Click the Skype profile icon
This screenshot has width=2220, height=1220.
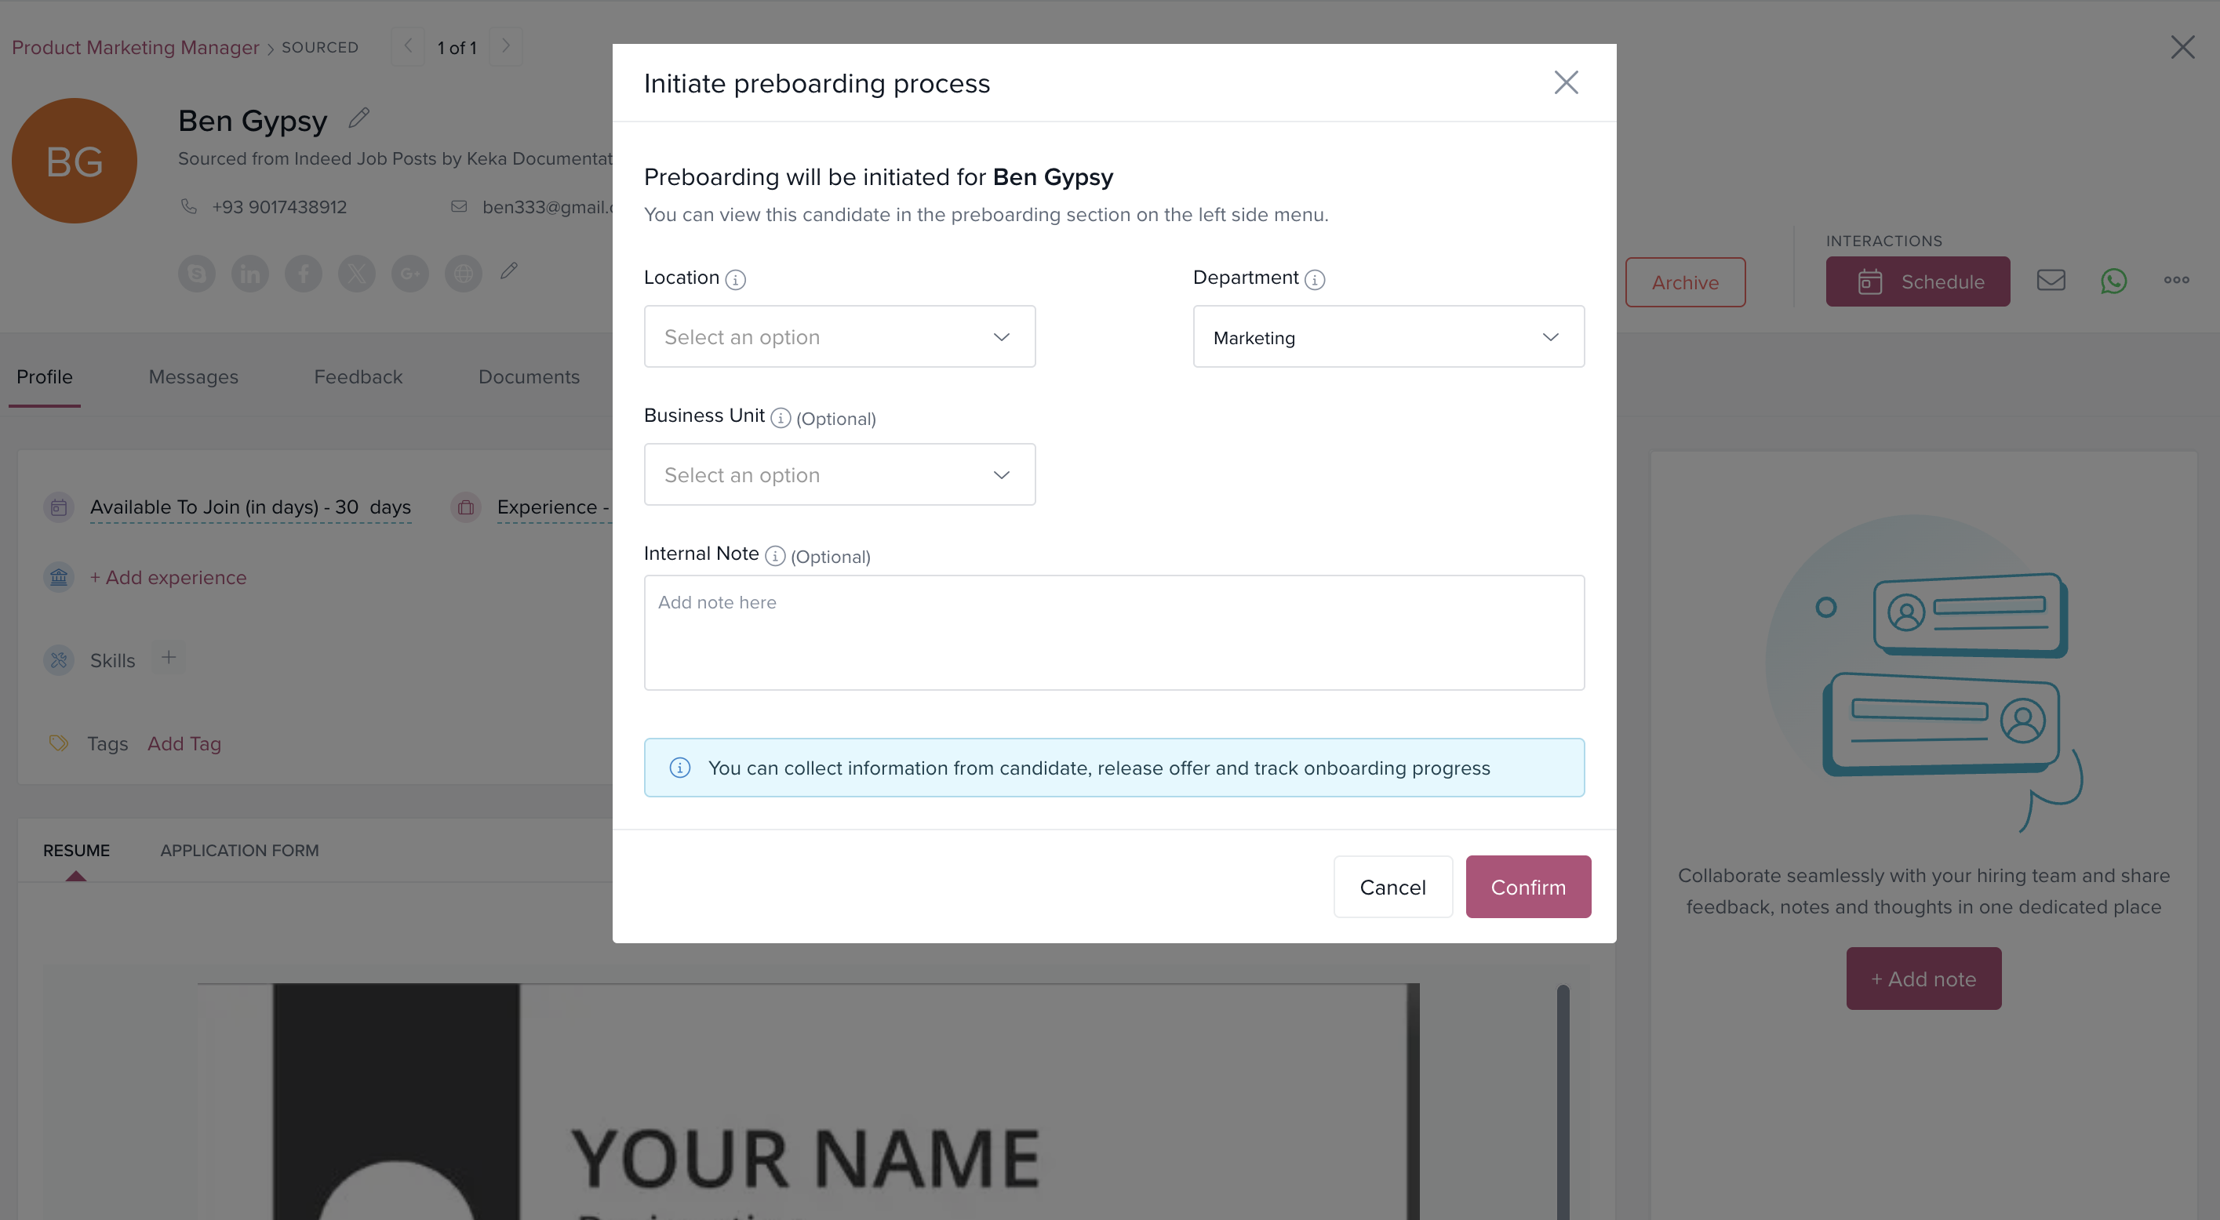click(x=196, y=274)
